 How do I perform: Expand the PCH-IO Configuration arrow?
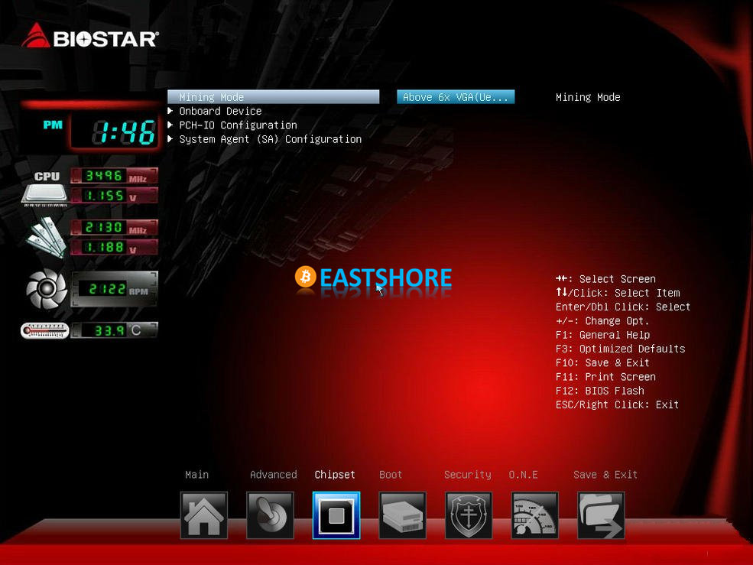[170, 125]
